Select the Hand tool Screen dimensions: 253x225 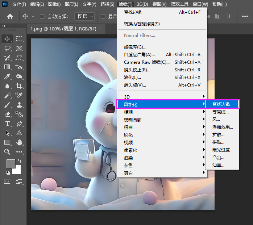[19, 142]
